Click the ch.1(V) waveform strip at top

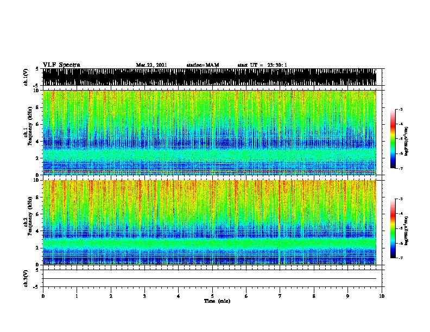tap(210, 77)
